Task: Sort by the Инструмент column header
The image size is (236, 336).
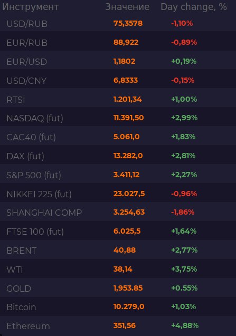Action: click(31, 7)
